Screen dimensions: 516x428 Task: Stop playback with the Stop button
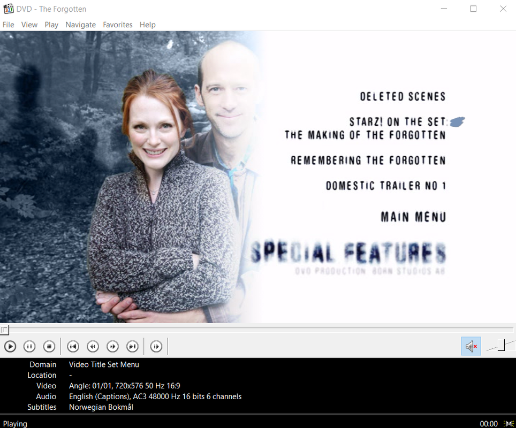[49, 347]
